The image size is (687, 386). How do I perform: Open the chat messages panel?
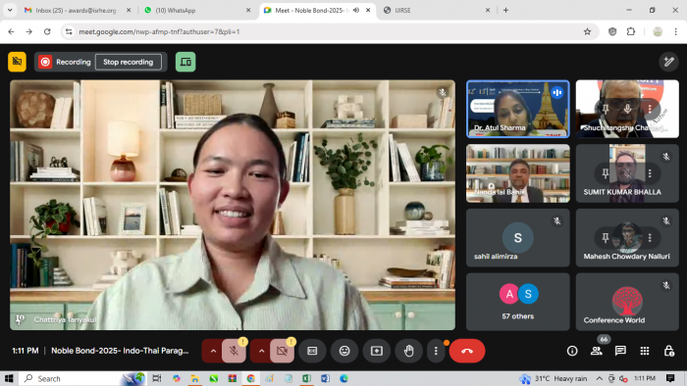(620, 351)
